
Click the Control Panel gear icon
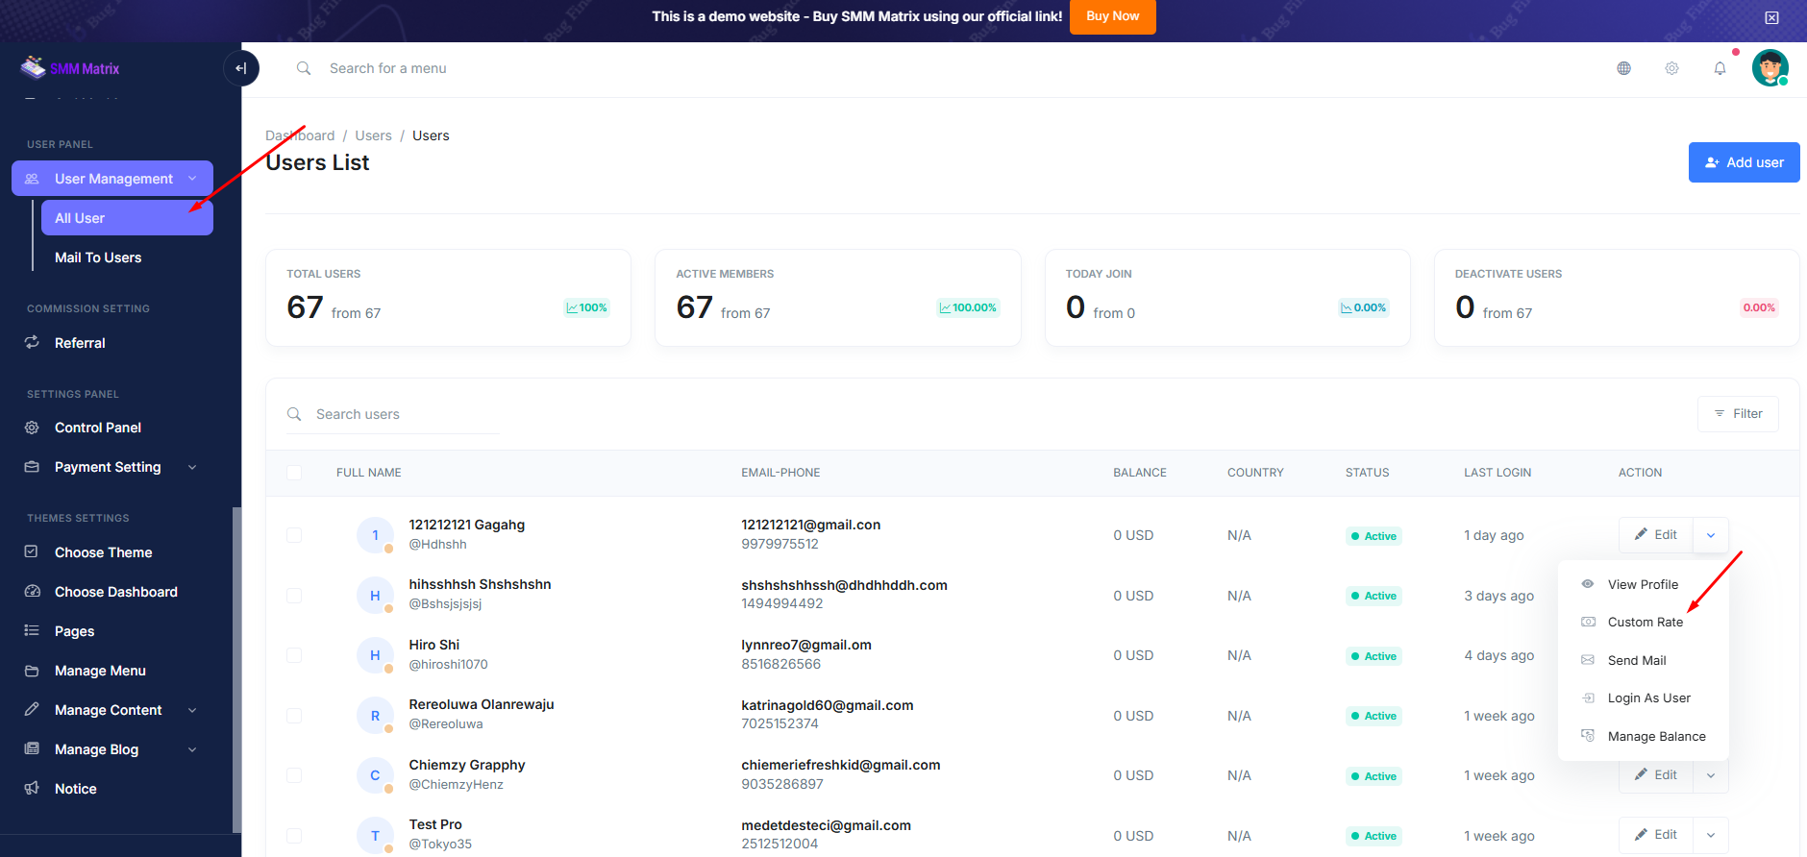pyautogui.click(x=32, y=428)
